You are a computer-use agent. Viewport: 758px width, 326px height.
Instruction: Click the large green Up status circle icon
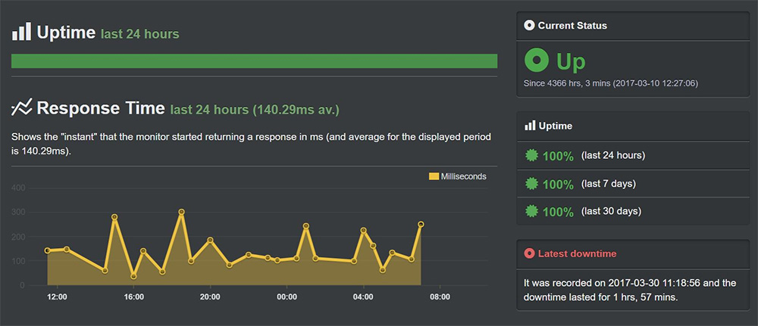pyautogui.click(x=537, y=60)
